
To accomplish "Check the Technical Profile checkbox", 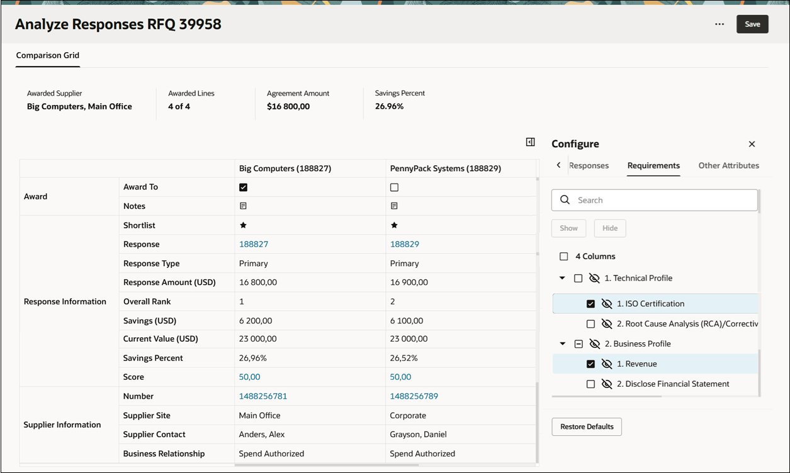I will coord(578,278).
